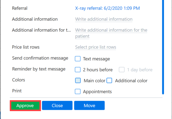Focus the additional information field
This screenshot has height=119, width=172.
click(x=104, y=19)
